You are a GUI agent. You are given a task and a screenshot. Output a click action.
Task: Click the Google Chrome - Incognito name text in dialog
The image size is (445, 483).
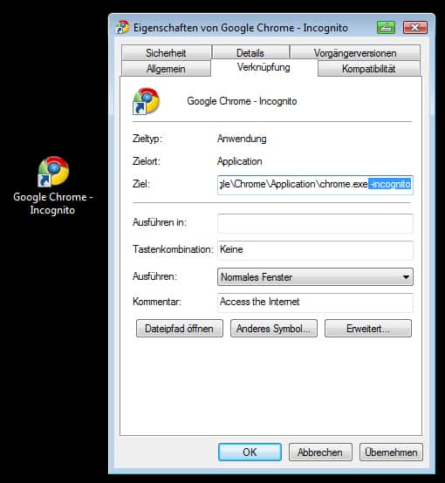[x=242, y=101]
